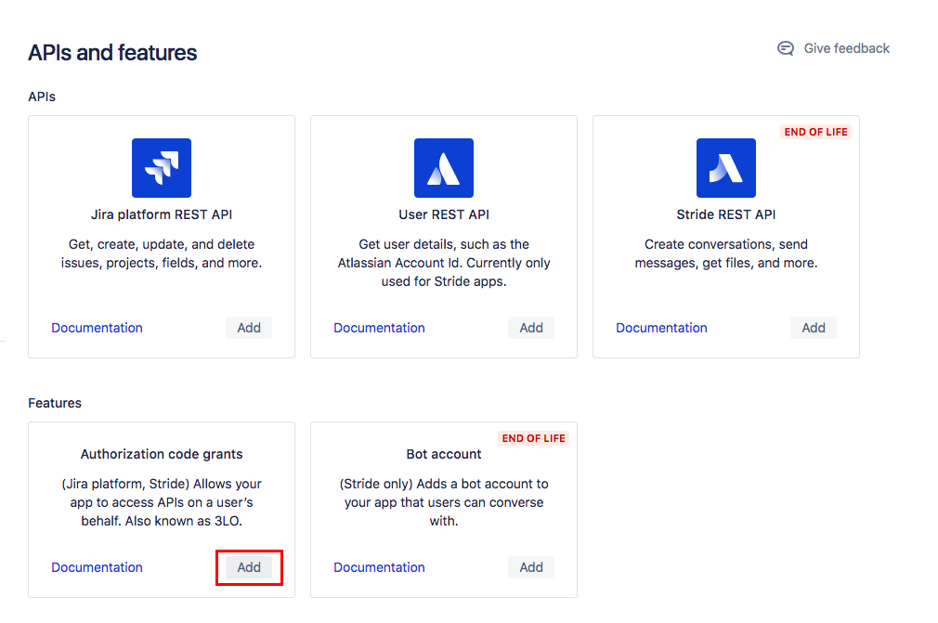The height and width of the screenshot is (623, 938).
Task: Click the 'APIs' section label
Action: 42,97
